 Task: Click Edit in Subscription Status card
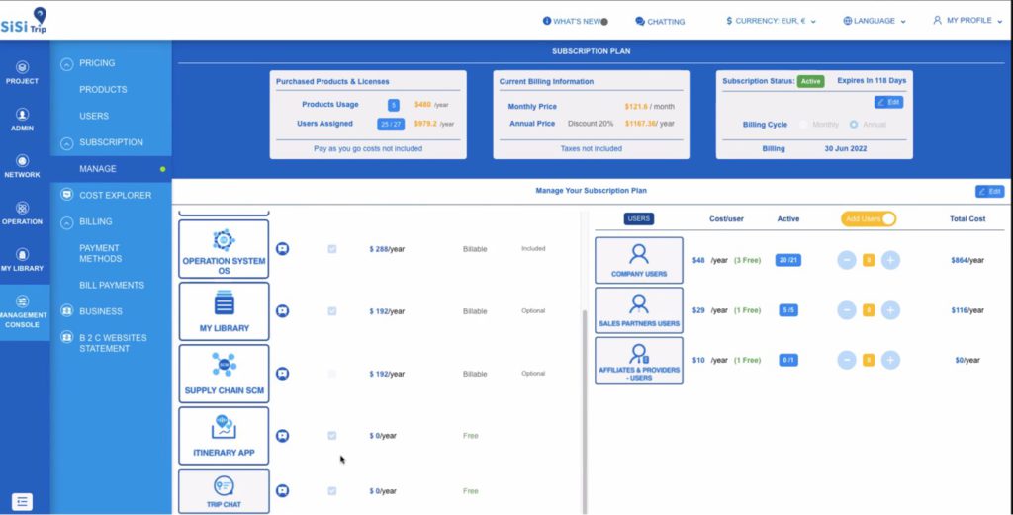pyautogui.click(x=888, y=102)
